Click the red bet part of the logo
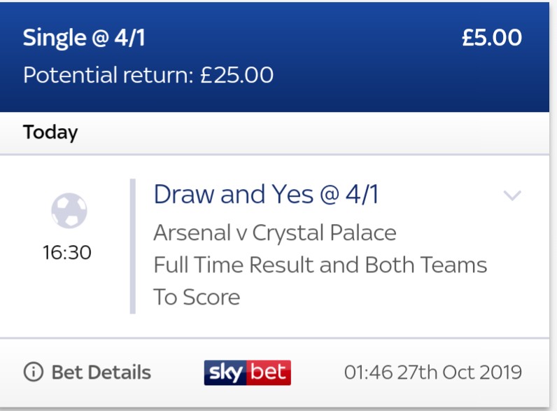 coord(268,372)
